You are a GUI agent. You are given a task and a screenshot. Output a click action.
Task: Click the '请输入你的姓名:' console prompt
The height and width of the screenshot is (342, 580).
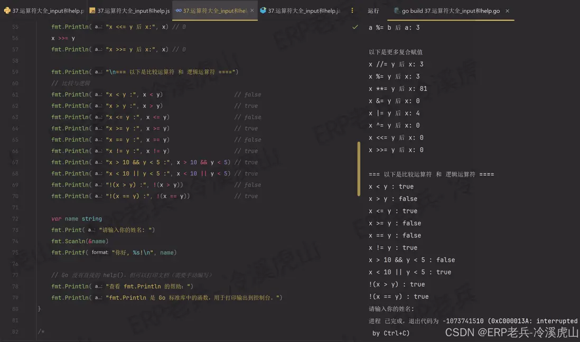point(391,308)
